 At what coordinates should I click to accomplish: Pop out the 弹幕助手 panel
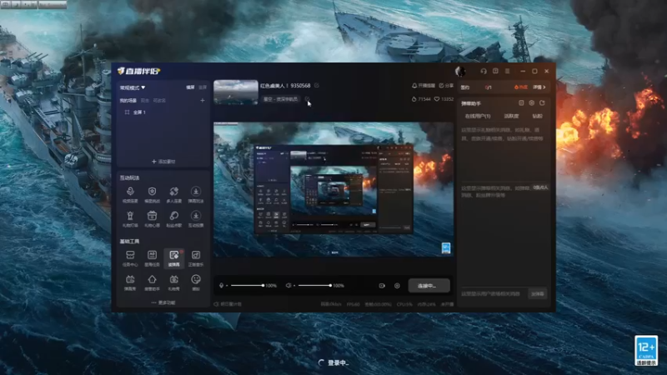click(521, 102)
